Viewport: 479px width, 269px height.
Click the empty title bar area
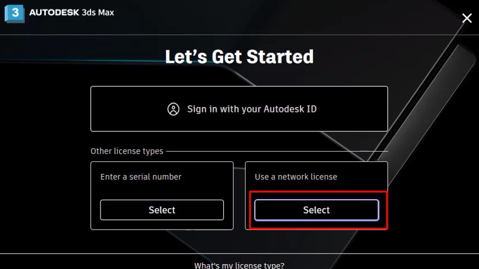(x=269, y=15)
